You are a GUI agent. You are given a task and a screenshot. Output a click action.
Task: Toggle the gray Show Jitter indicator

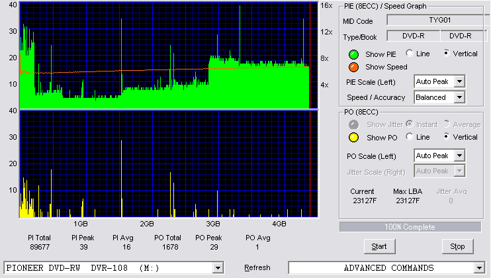353,124
